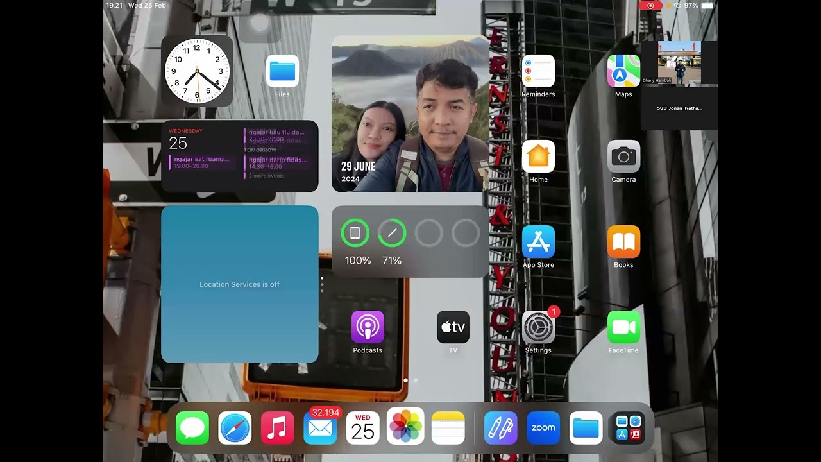Open the Dhany Hambali video thumbnail
The height and width of the screenshot is (462, 821).
click(x=680, y=63)
